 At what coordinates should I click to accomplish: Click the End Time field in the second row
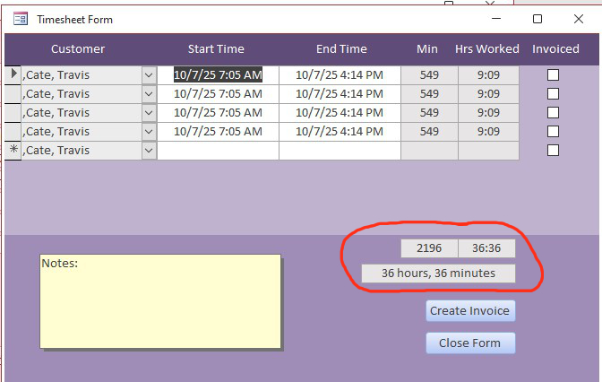click(340, 93)
